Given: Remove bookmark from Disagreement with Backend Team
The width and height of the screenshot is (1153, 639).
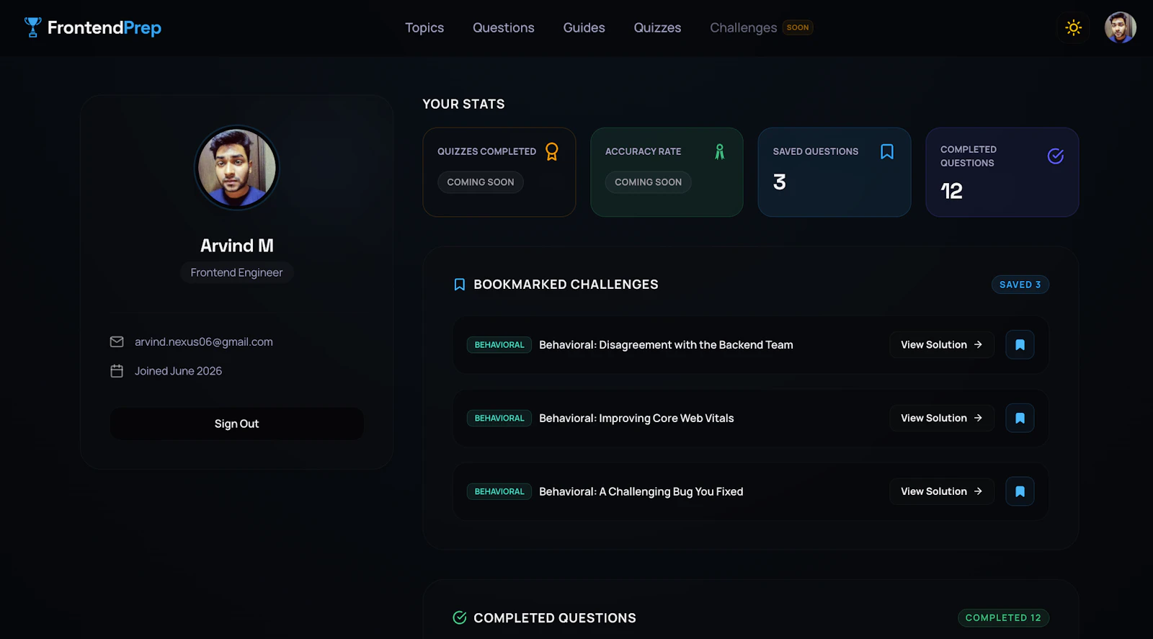Looking at the screenshot, I should (1020, 345).
